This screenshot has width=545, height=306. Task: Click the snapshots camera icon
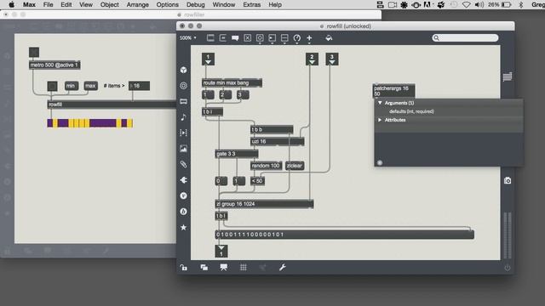tap(508, 180)
